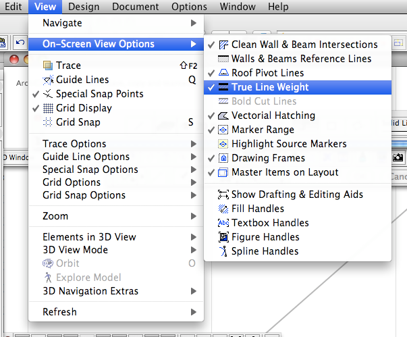Screen dimensions: 407x337
Task: Open the Refresh submenu
Action: [115, 312]
